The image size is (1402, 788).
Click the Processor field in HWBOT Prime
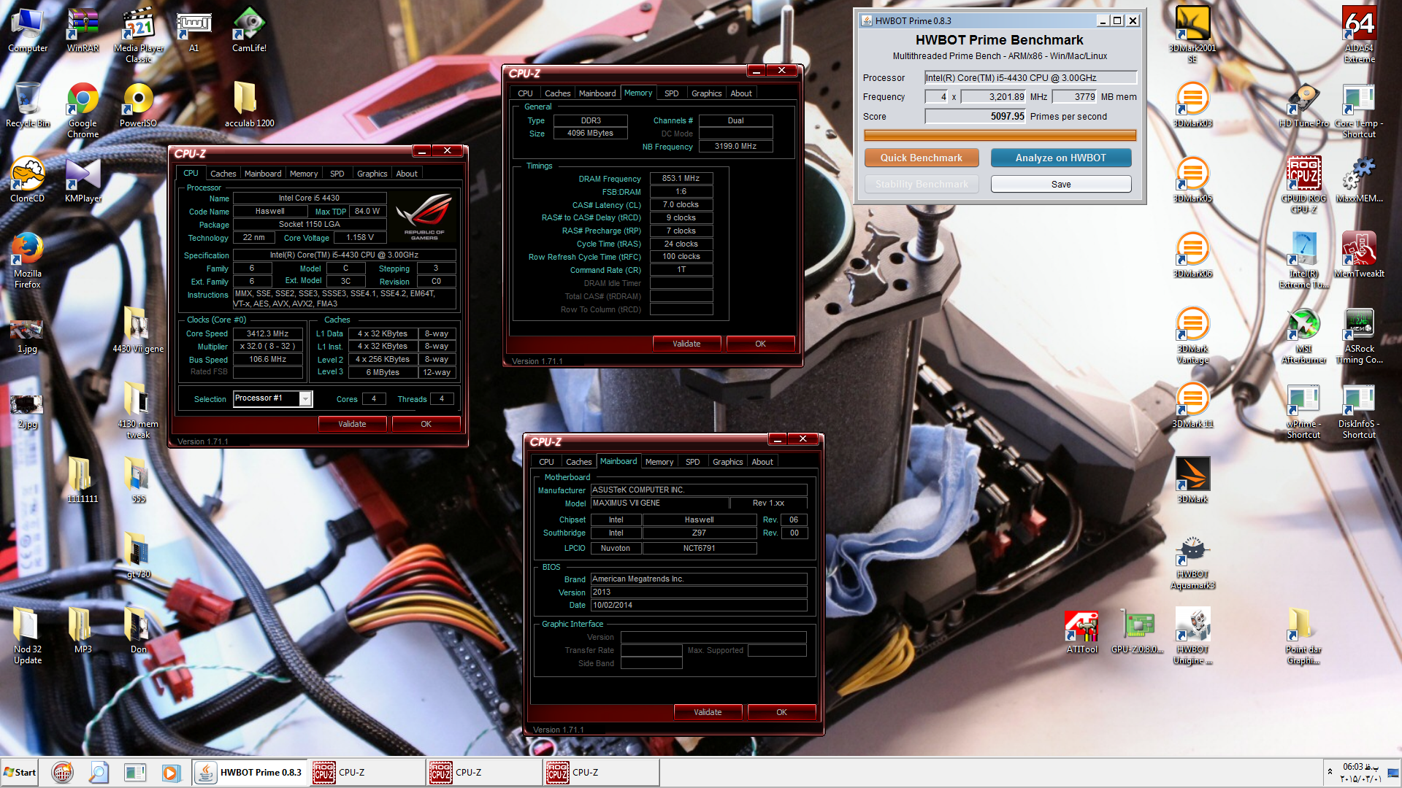pos(1030,77)
